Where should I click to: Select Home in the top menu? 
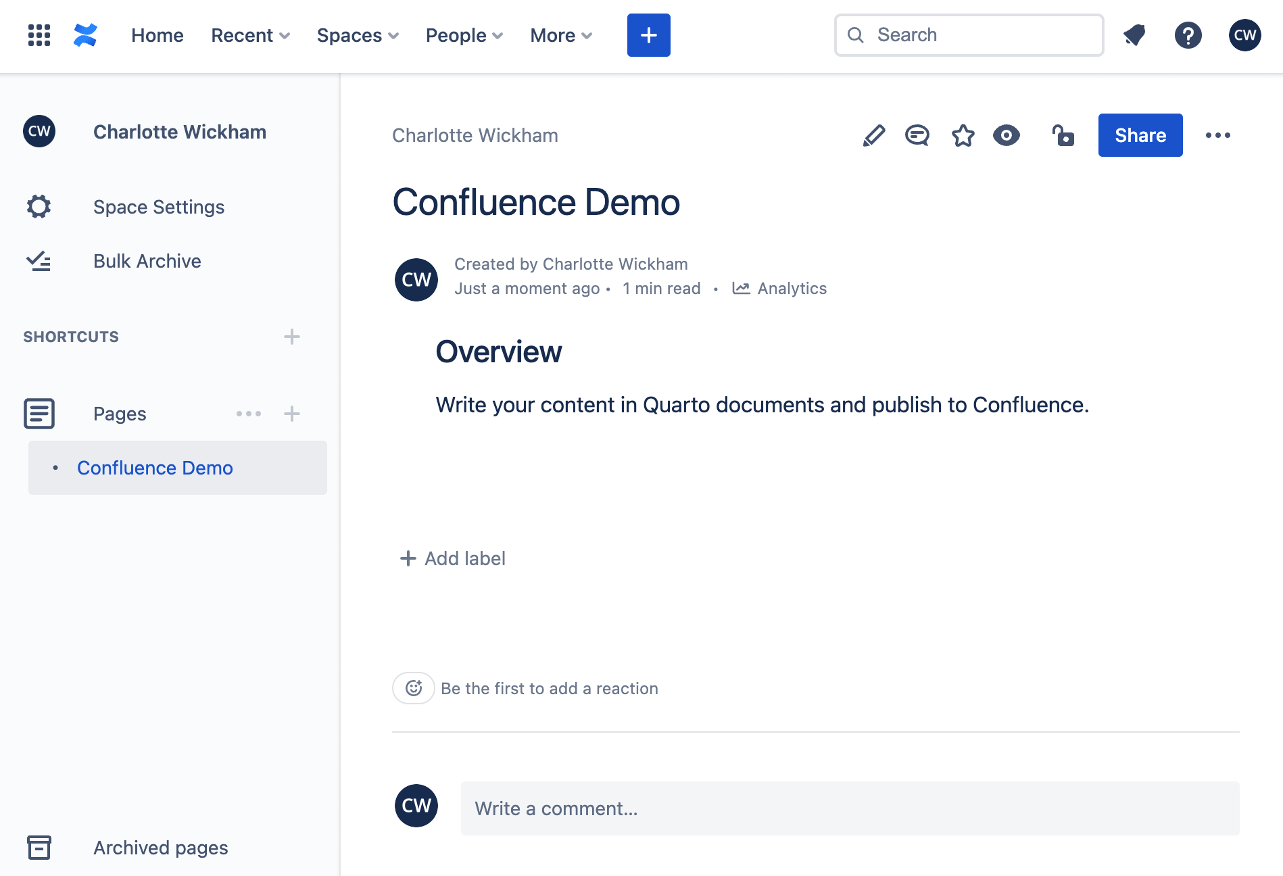click(157, 35)
